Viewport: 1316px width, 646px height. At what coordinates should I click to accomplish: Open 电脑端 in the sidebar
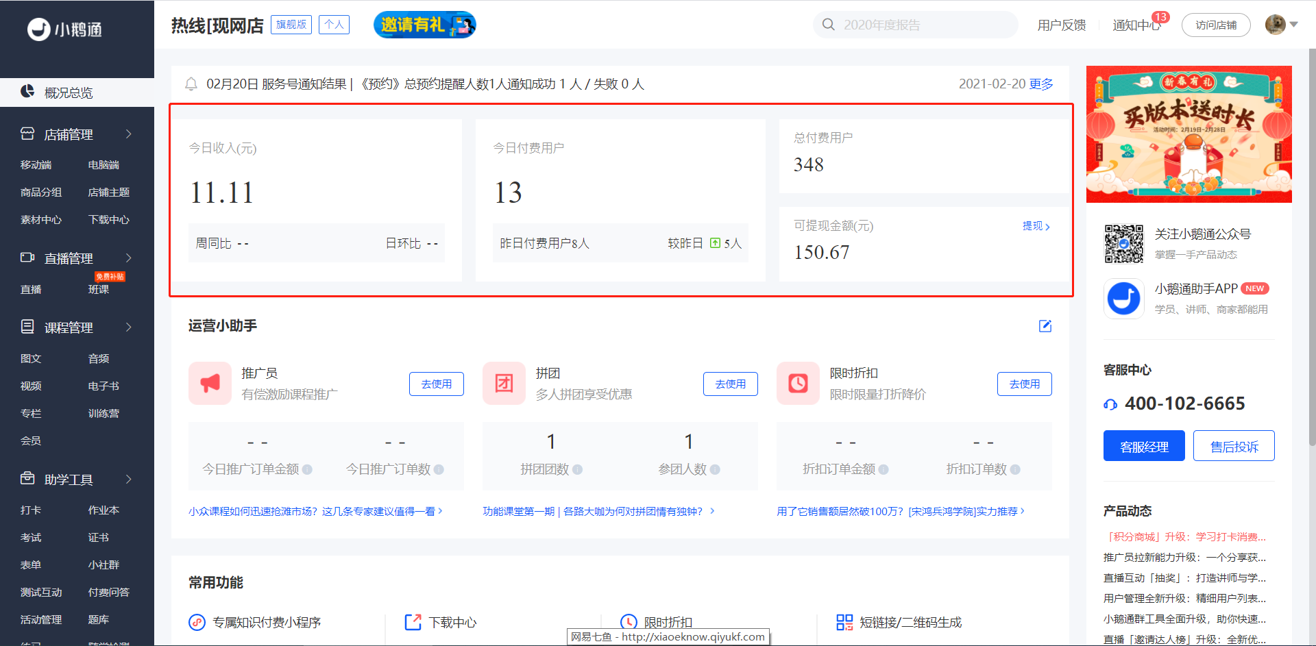(103, 165)
